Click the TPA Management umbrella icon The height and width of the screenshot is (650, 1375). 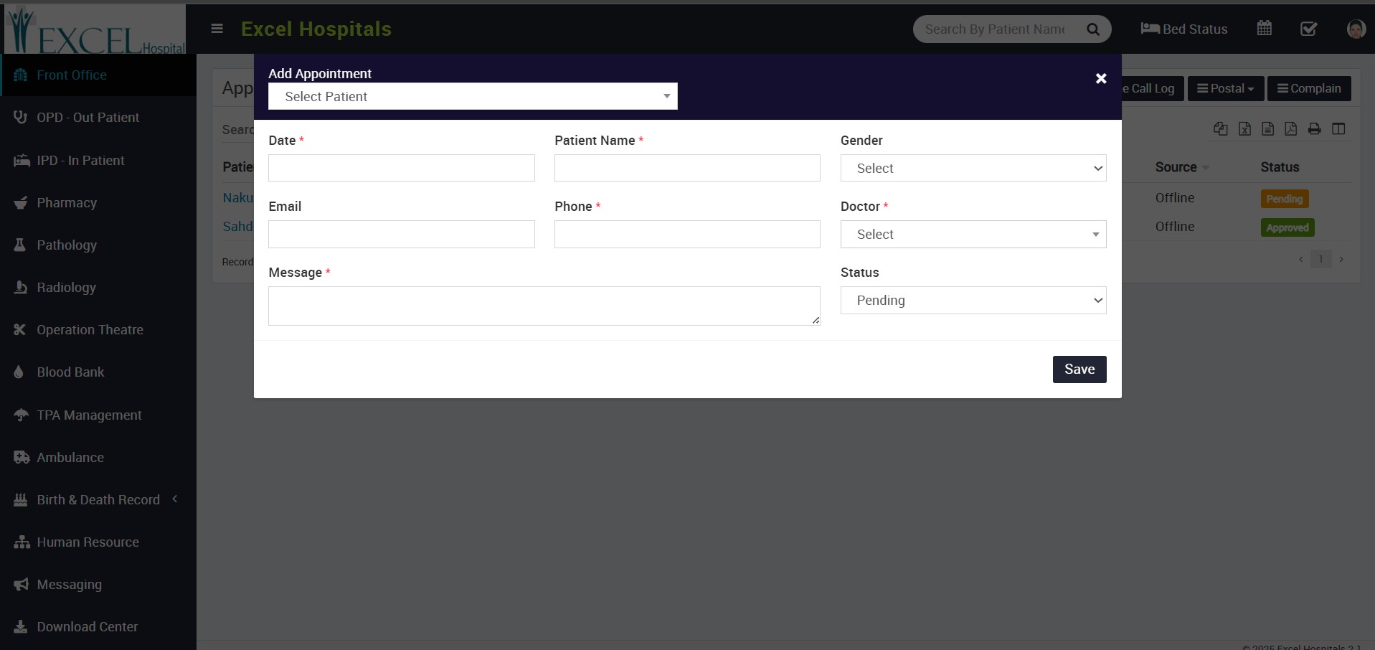(x=22, y=415)
